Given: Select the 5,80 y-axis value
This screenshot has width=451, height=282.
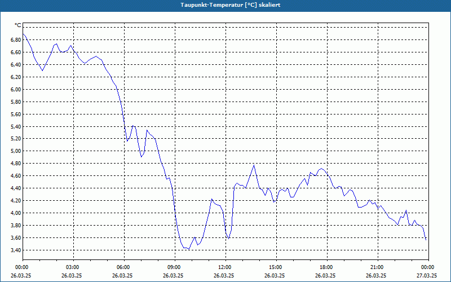Looking at the screenshot, I should pos(16,102).
